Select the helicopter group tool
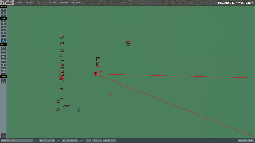The height and width of the screenshot is (143, 255). 3,50
